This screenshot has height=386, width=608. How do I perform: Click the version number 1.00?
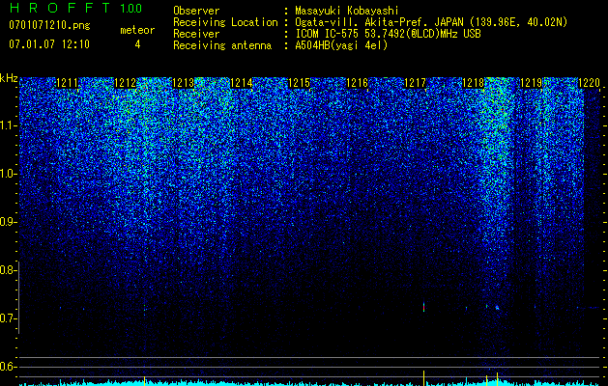[131, 8]
